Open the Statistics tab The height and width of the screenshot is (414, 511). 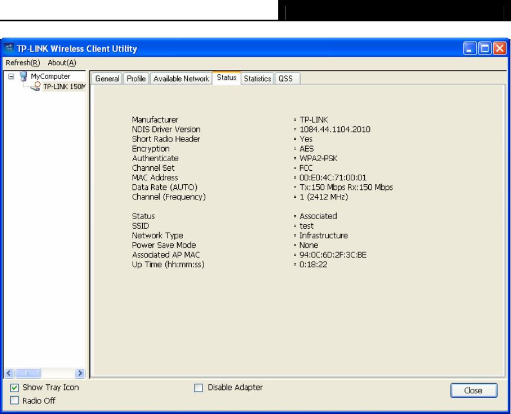tap(257, 79)
